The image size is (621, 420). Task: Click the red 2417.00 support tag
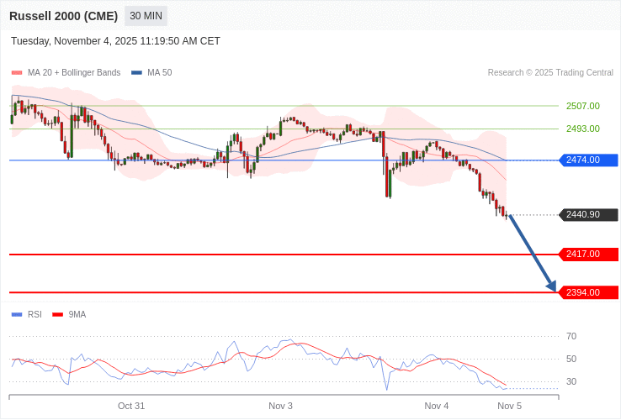pyautogui.click(x=588, y=254)
